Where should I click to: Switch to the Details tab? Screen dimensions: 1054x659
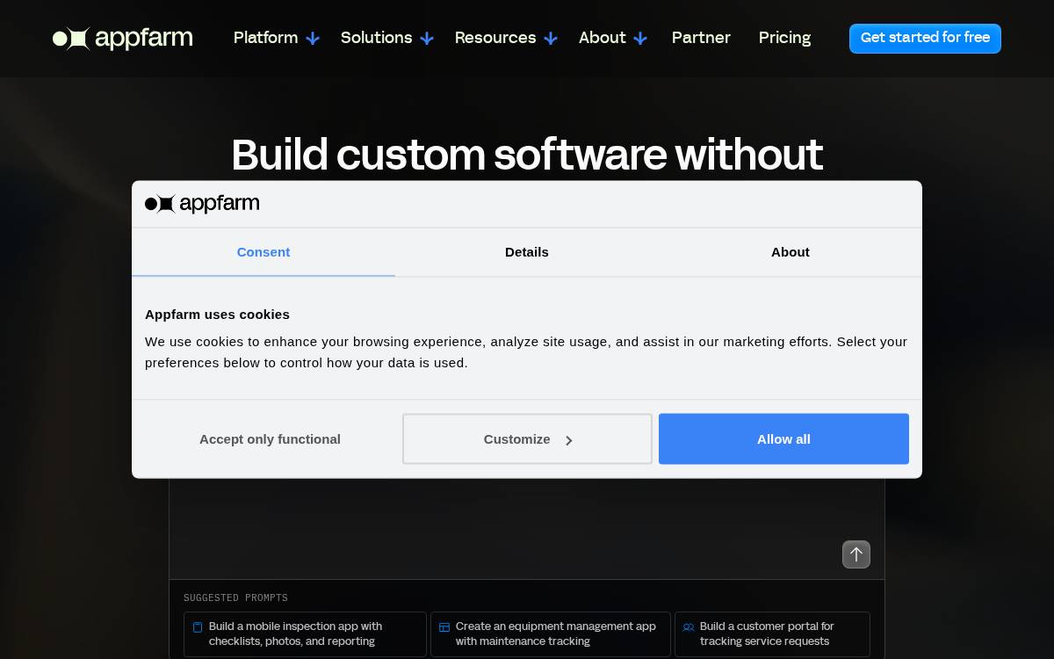coord(527,252)
